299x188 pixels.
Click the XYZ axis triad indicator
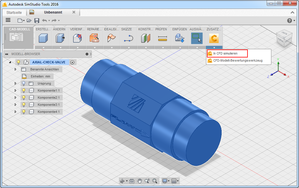click(278, 69)
